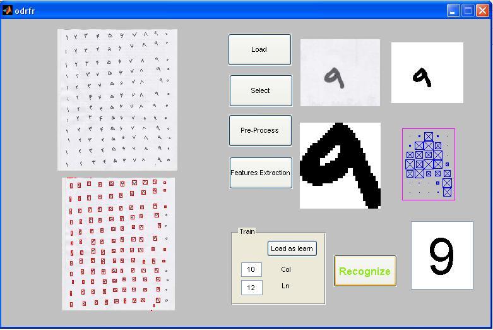Click the enlarged black pixelated digit image

(340, 166)
